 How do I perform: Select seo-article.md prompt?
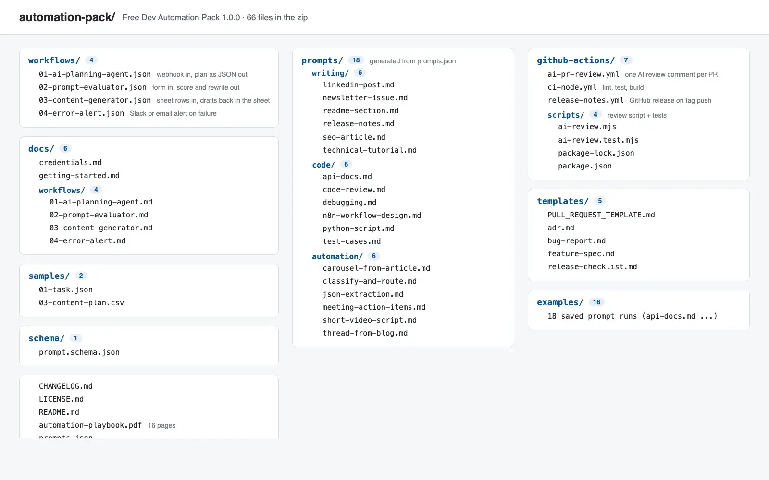(354, 137)
